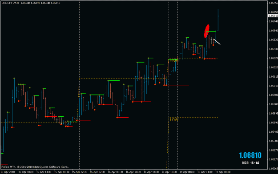Click the 1.06745 price axis label
This screenshot has width=278, height=174.
pos(274,21)
